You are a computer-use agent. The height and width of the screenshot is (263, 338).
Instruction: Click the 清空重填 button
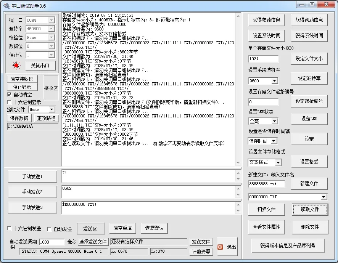pos(122,228)
